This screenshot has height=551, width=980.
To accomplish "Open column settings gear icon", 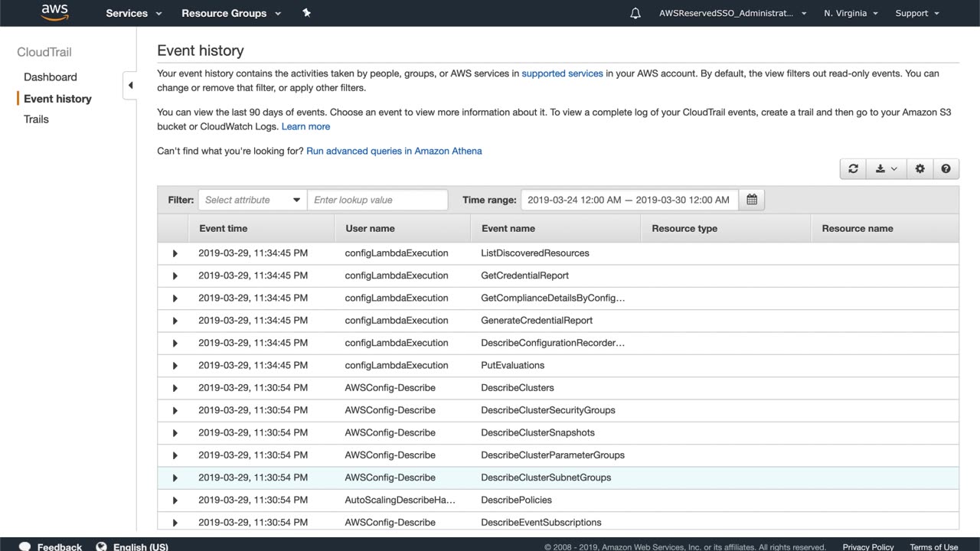I will point(920,169).
